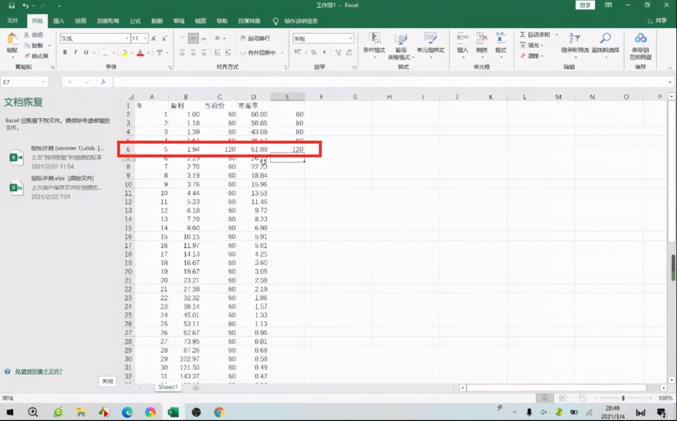The height and width of the screenshot is (421, 677).
Task: Click the AutoSum sigma icon
Action: (523, 35)
